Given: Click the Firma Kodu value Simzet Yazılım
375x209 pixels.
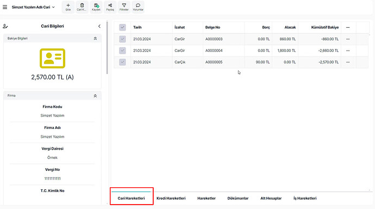Looking at the screenshot, I should pyautogui.click(x=52, y=115).
